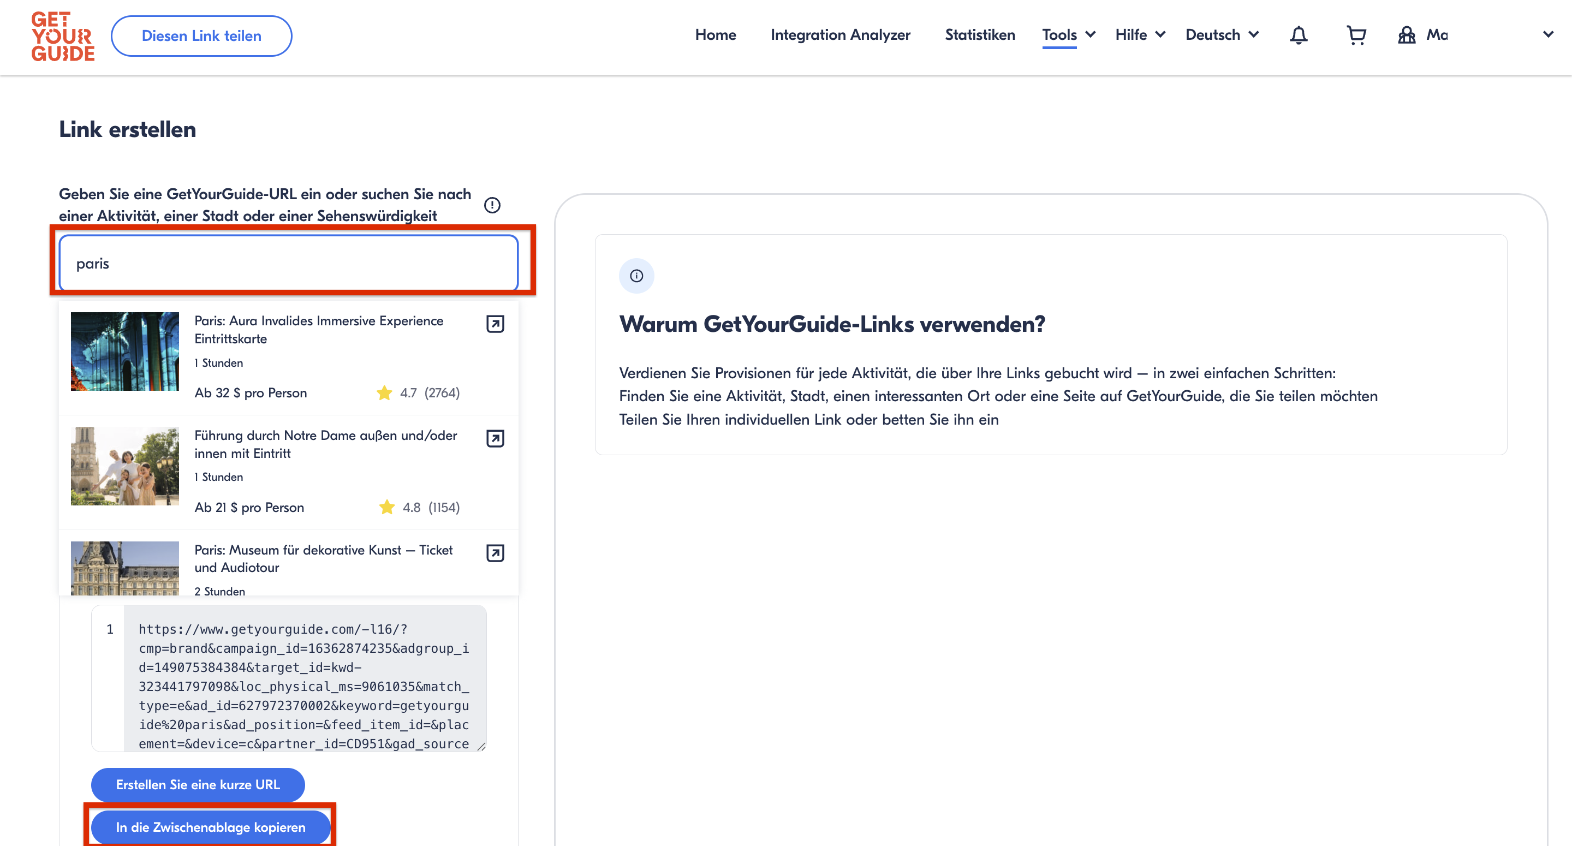Open Aura Invalides activity in new tab

point(495,324)
